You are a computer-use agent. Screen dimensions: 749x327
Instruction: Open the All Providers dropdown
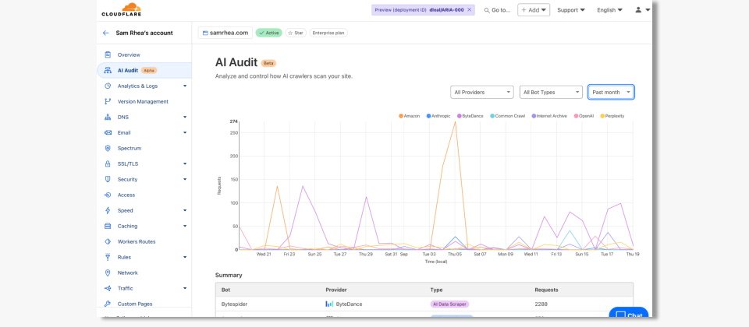tap(481, 92)
